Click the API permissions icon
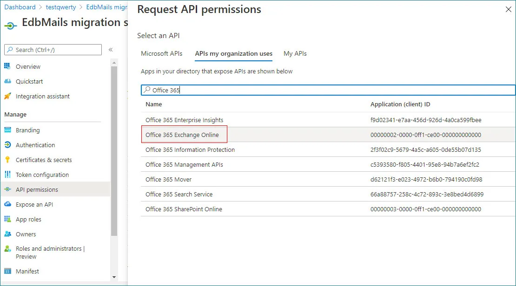516x286 pixels. 7,189
